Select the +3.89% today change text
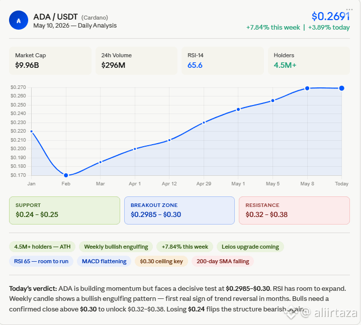Viewport: 361px width, 325px height. tap(329, 27)
